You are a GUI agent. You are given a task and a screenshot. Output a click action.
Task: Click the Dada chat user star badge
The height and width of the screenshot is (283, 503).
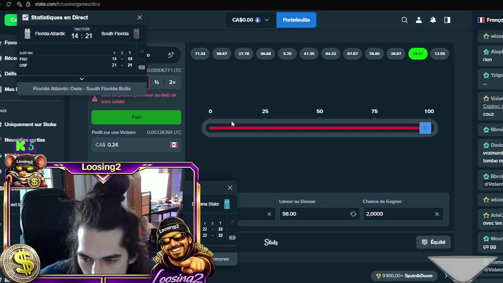coord(486,145)
